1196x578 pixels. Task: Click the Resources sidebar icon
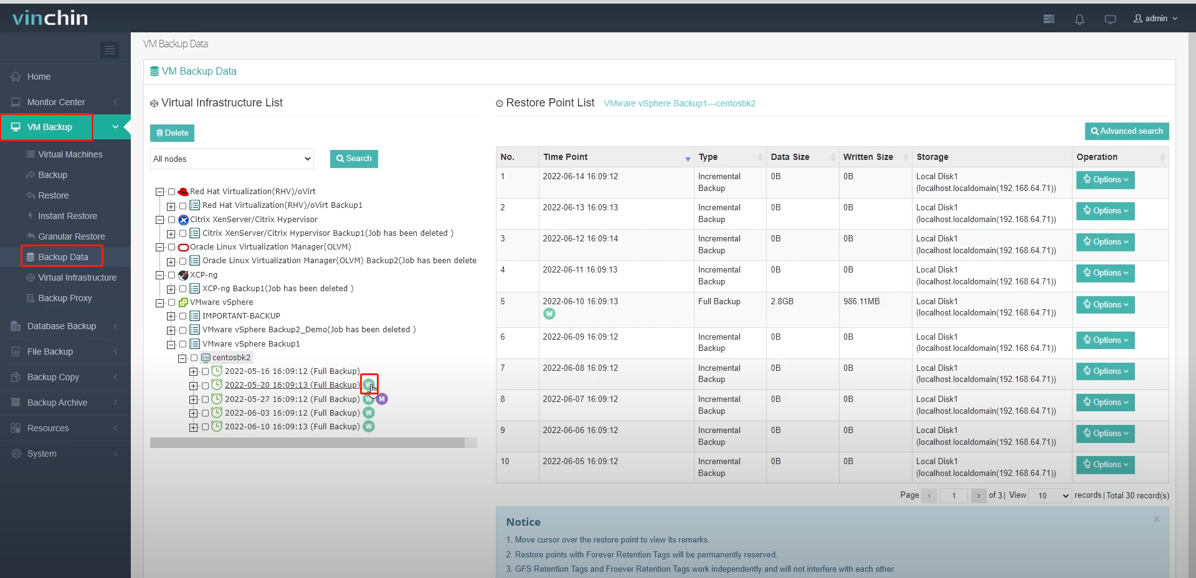click(16, 428)
